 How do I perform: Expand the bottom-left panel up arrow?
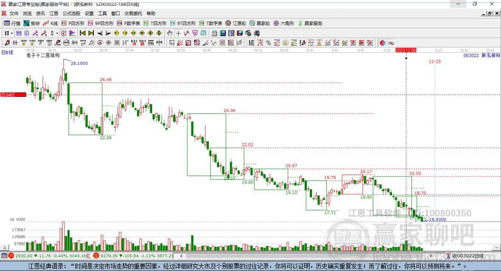coord(5,248)
